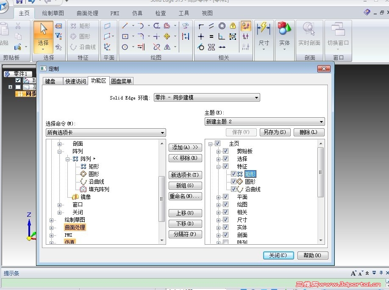
Task: Expand the 相关 node in theme tree
Action: tap(218, 213)
